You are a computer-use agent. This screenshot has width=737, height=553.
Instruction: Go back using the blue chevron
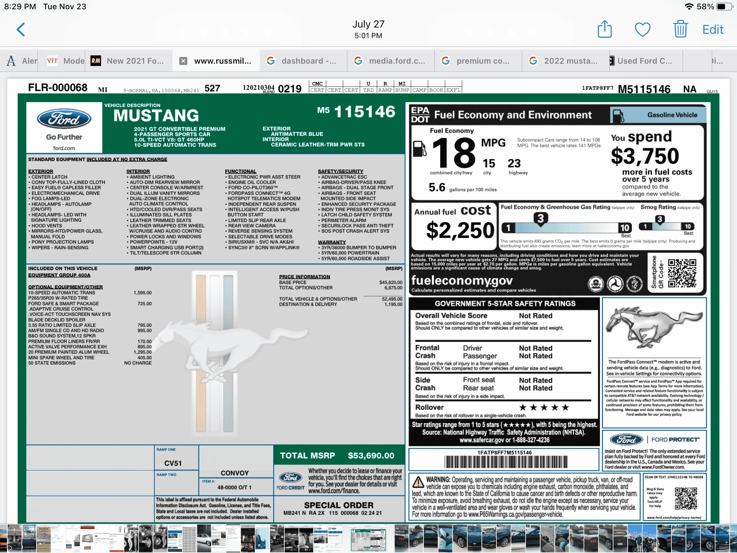click(21, 29)
